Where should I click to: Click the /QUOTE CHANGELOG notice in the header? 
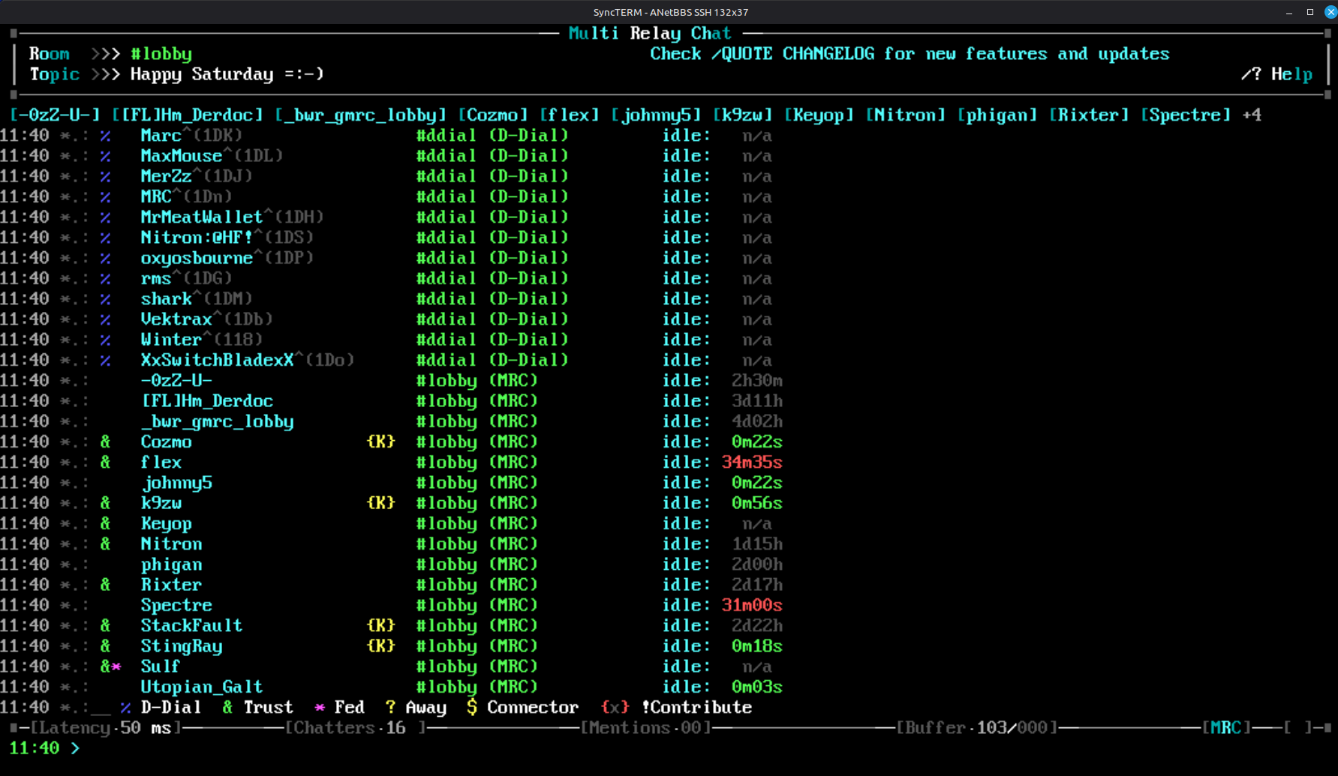[x=910, y=54]
